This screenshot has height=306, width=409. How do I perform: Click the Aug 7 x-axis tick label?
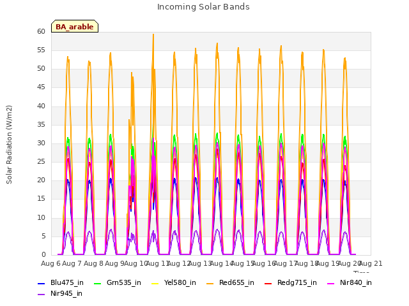click(x=72, y=264)
